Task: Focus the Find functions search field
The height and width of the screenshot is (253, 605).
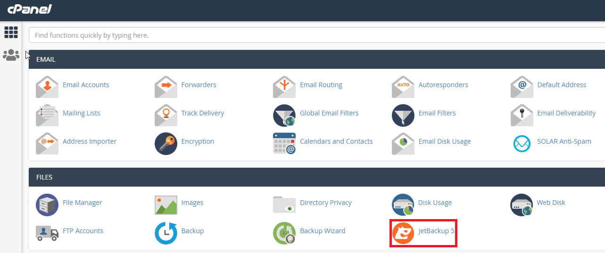Action: coord(316,35)
